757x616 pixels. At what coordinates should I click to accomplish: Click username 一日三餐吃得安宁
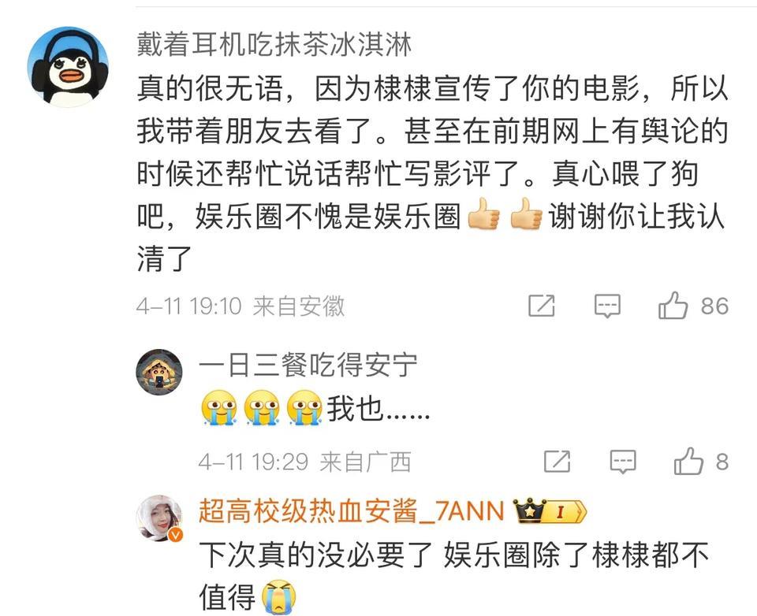pyautogui.click(x=308, y=365)
